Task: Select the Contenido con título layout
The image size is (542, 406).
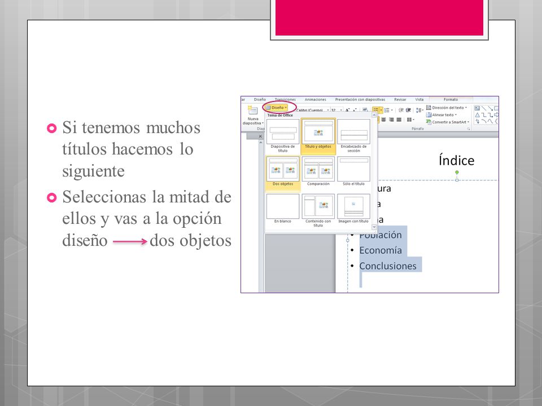Action: pyautogui.click(x=318, y=210)
